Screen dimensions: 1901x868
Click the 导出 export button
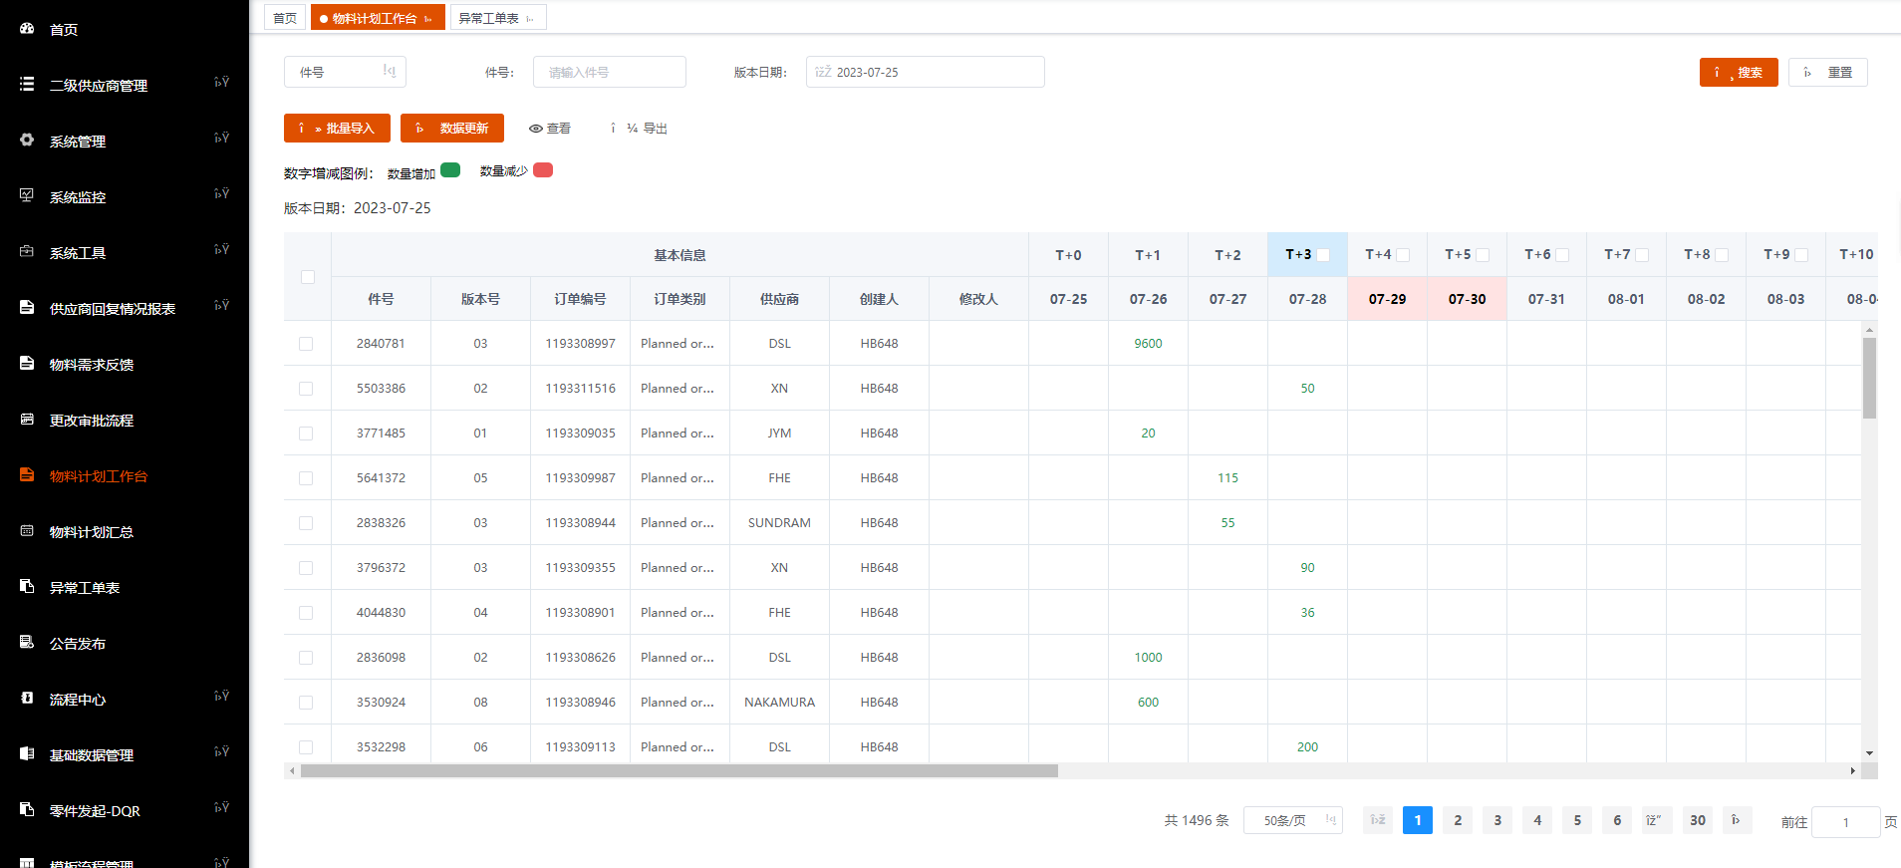click(638, 129)
